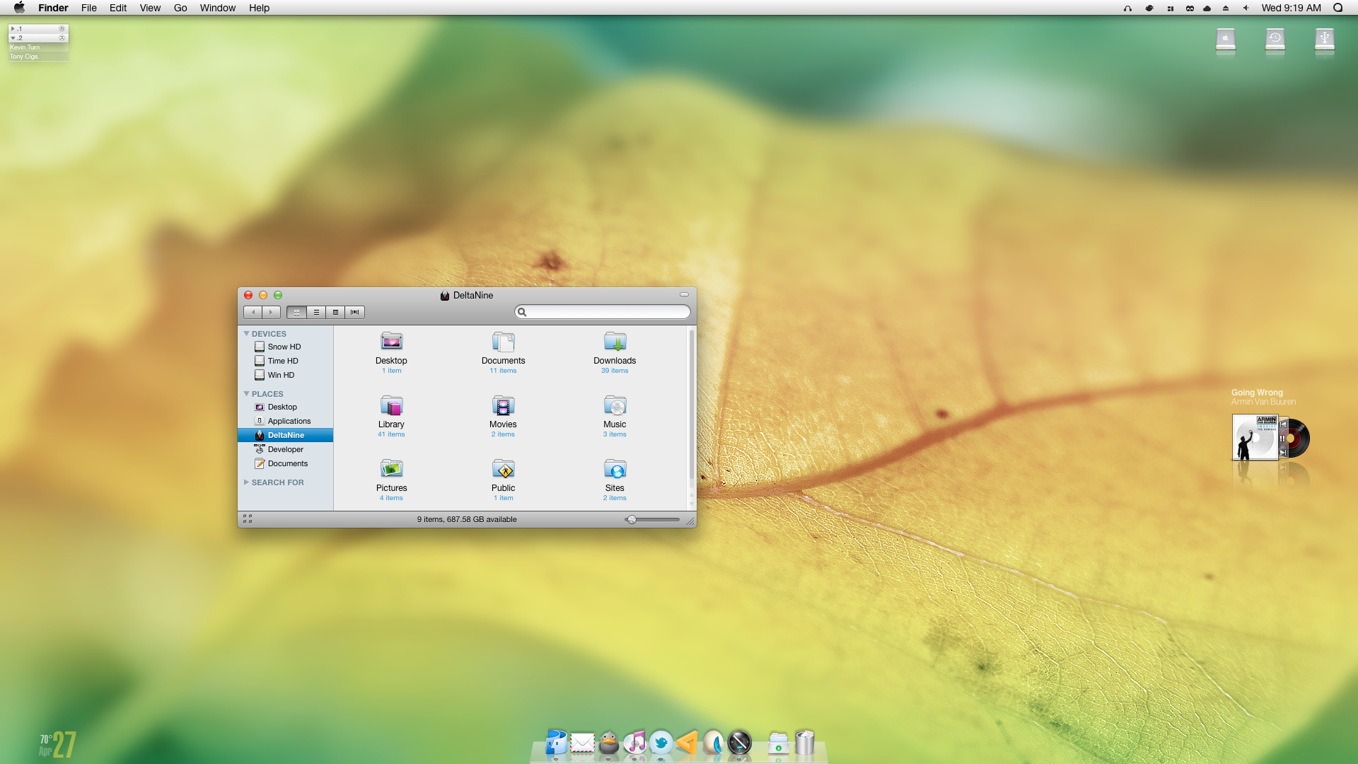Open the Finder menu

pos(53,8)
